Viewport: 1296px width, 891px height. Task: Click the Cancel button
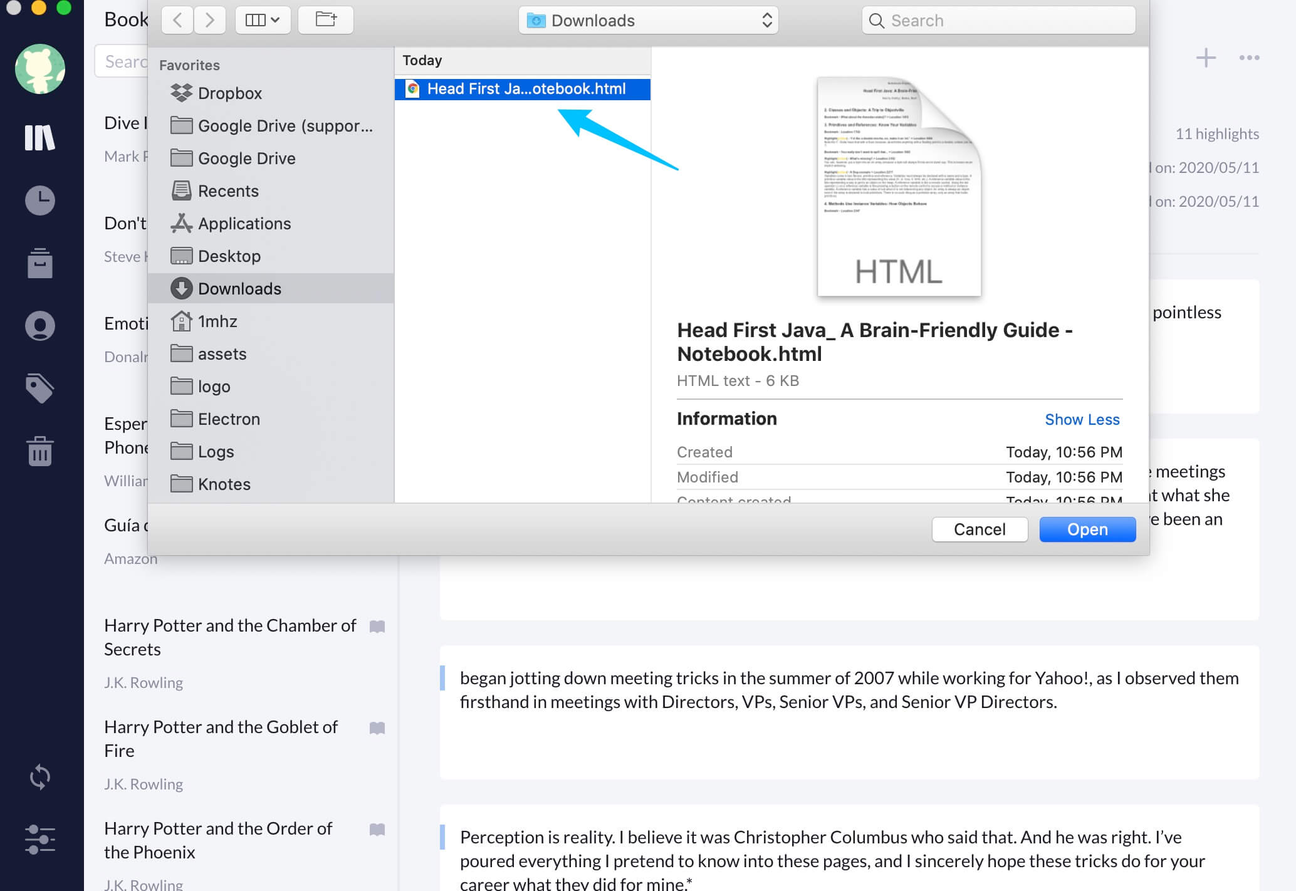coord(980,529)
